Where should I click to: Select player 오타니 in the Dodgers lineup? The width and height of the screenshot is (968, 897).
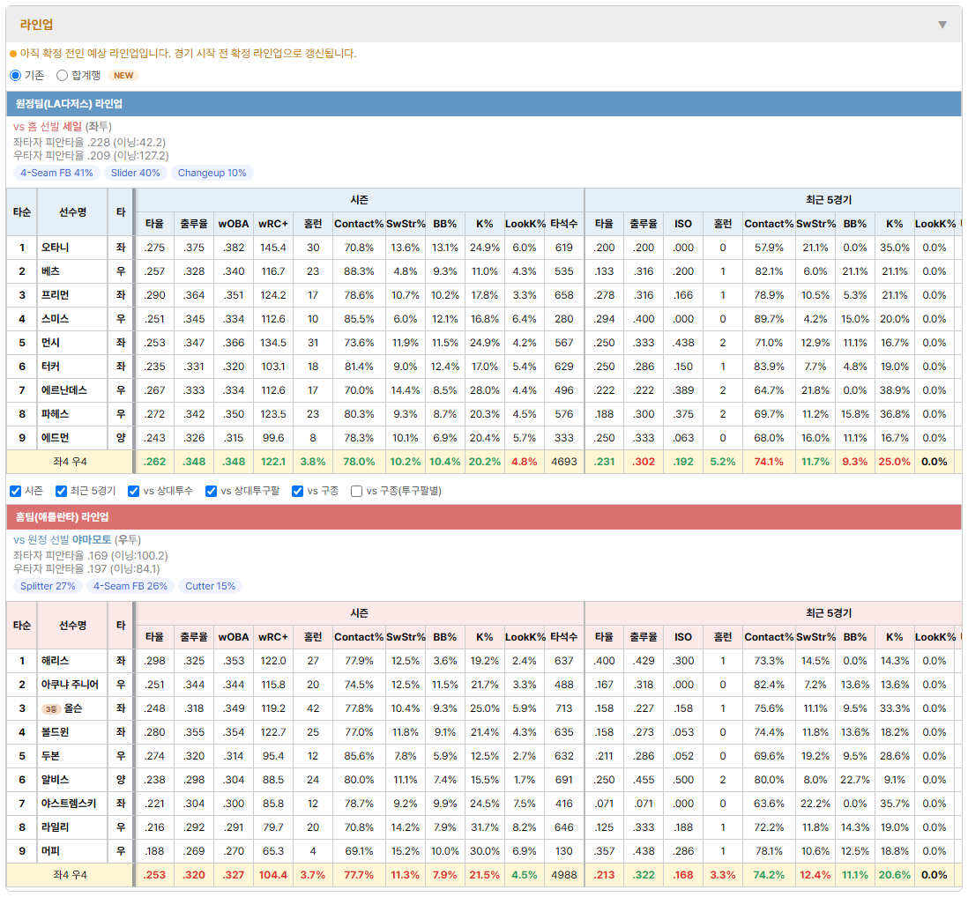pyautogui.click(x=55, y=248)
